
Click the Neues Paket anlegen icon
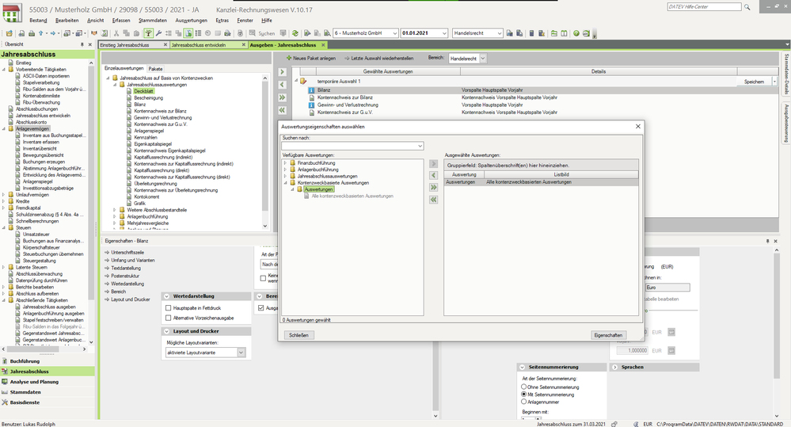coord(289,59)
